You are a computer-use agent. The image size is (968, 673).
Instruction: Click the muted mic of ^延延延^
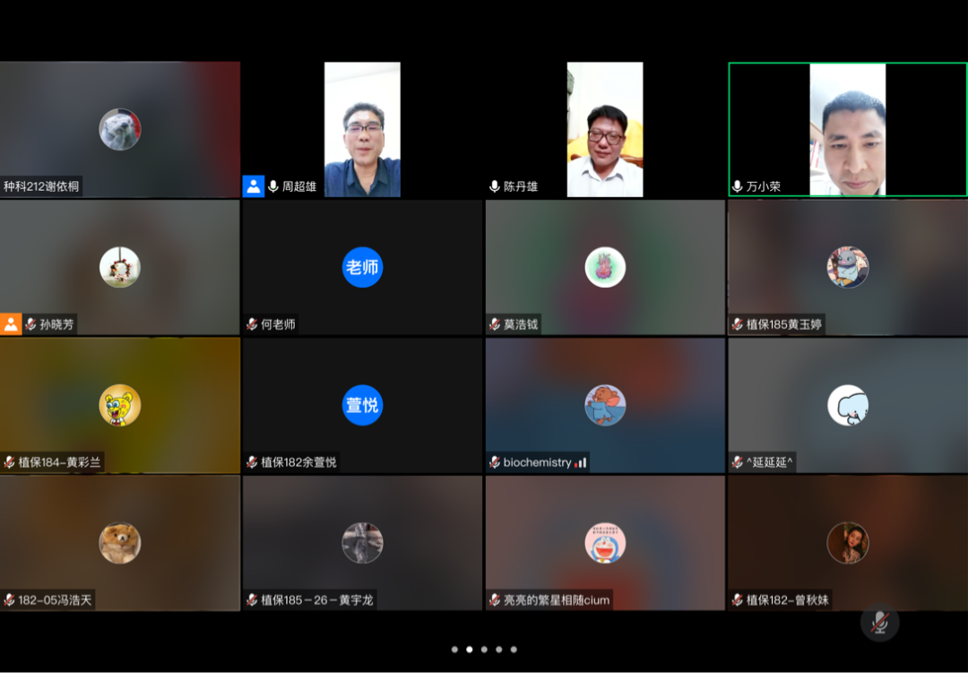(x=736, y=464)
